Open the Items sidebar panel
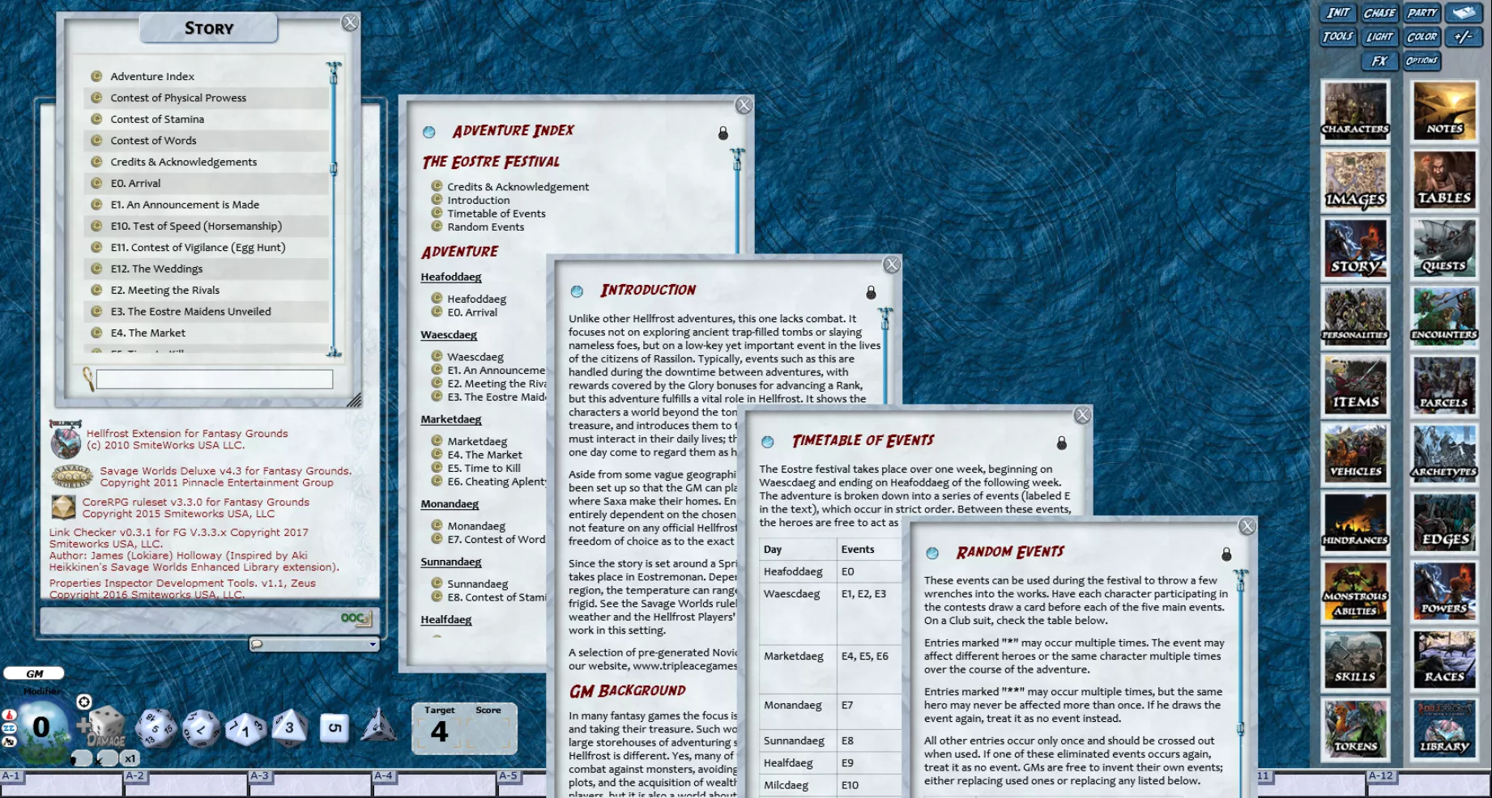 pos(1355,387)
